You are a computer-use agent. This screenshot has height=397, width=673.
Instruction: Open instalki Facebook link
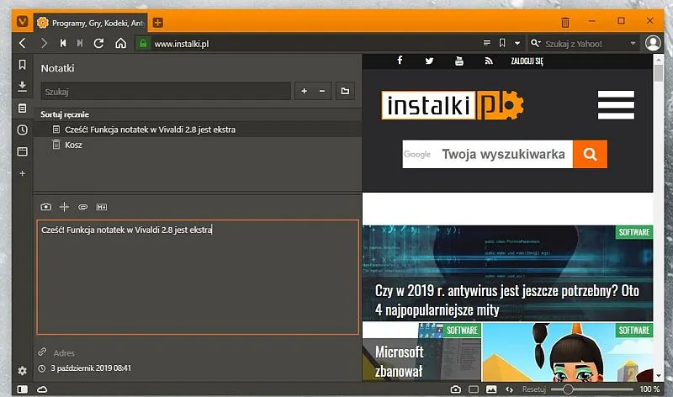pos(400,61)
